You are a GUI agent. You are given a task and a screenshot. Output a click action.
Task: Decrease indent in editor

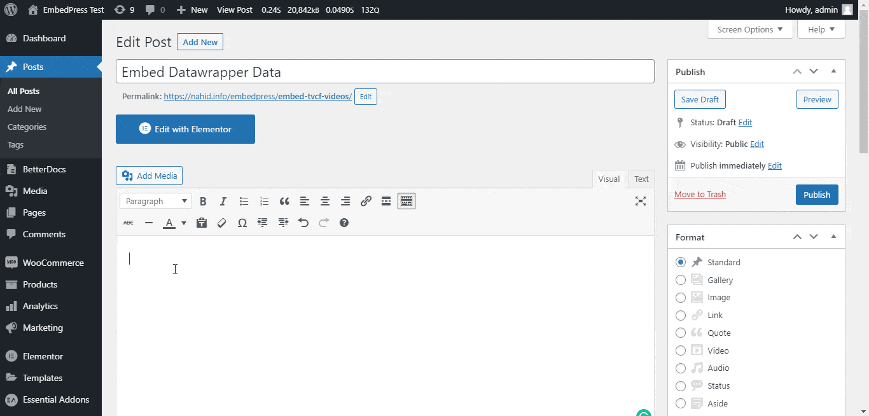[263, 223]
